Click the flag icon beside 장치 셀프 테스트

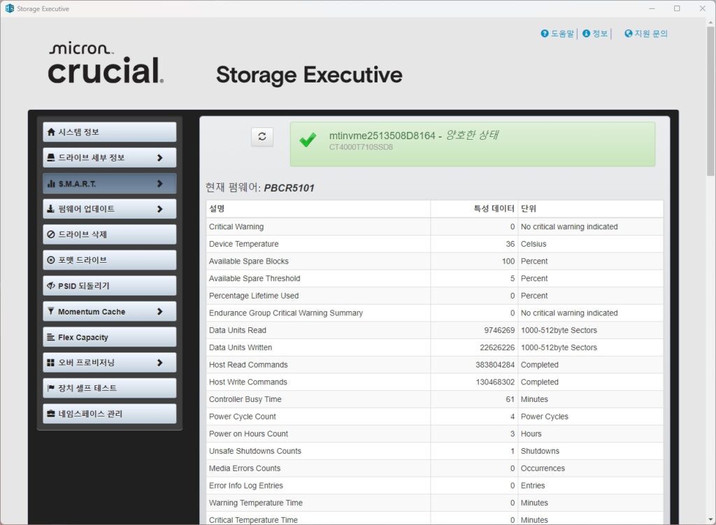tap(51, 388)
